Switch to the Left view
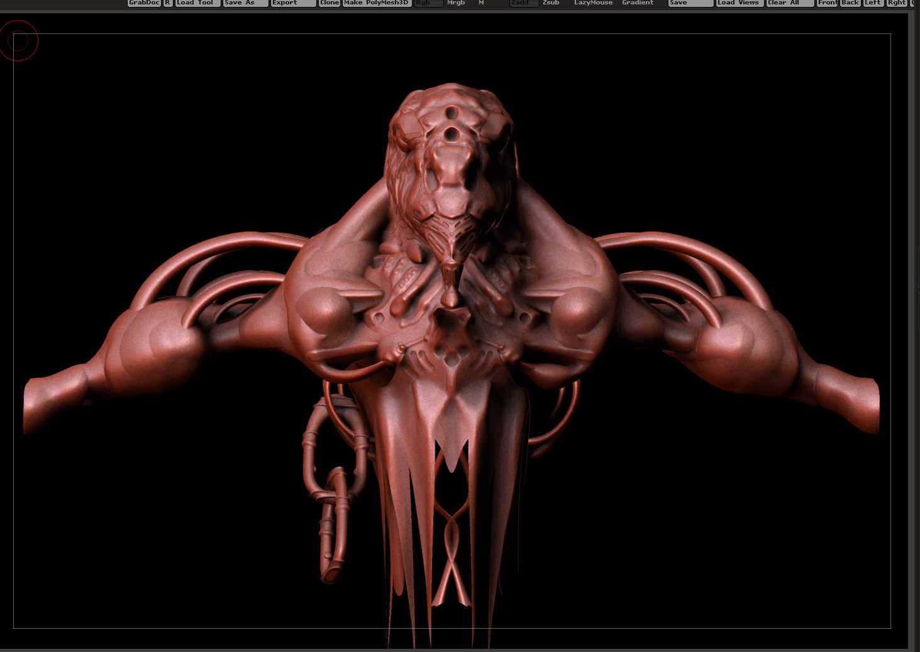This screenshot has width=920, height=652. point(873,3)
